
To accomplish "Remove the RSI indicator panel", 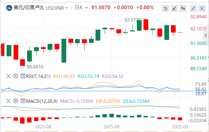I will [x=8, y=76].
